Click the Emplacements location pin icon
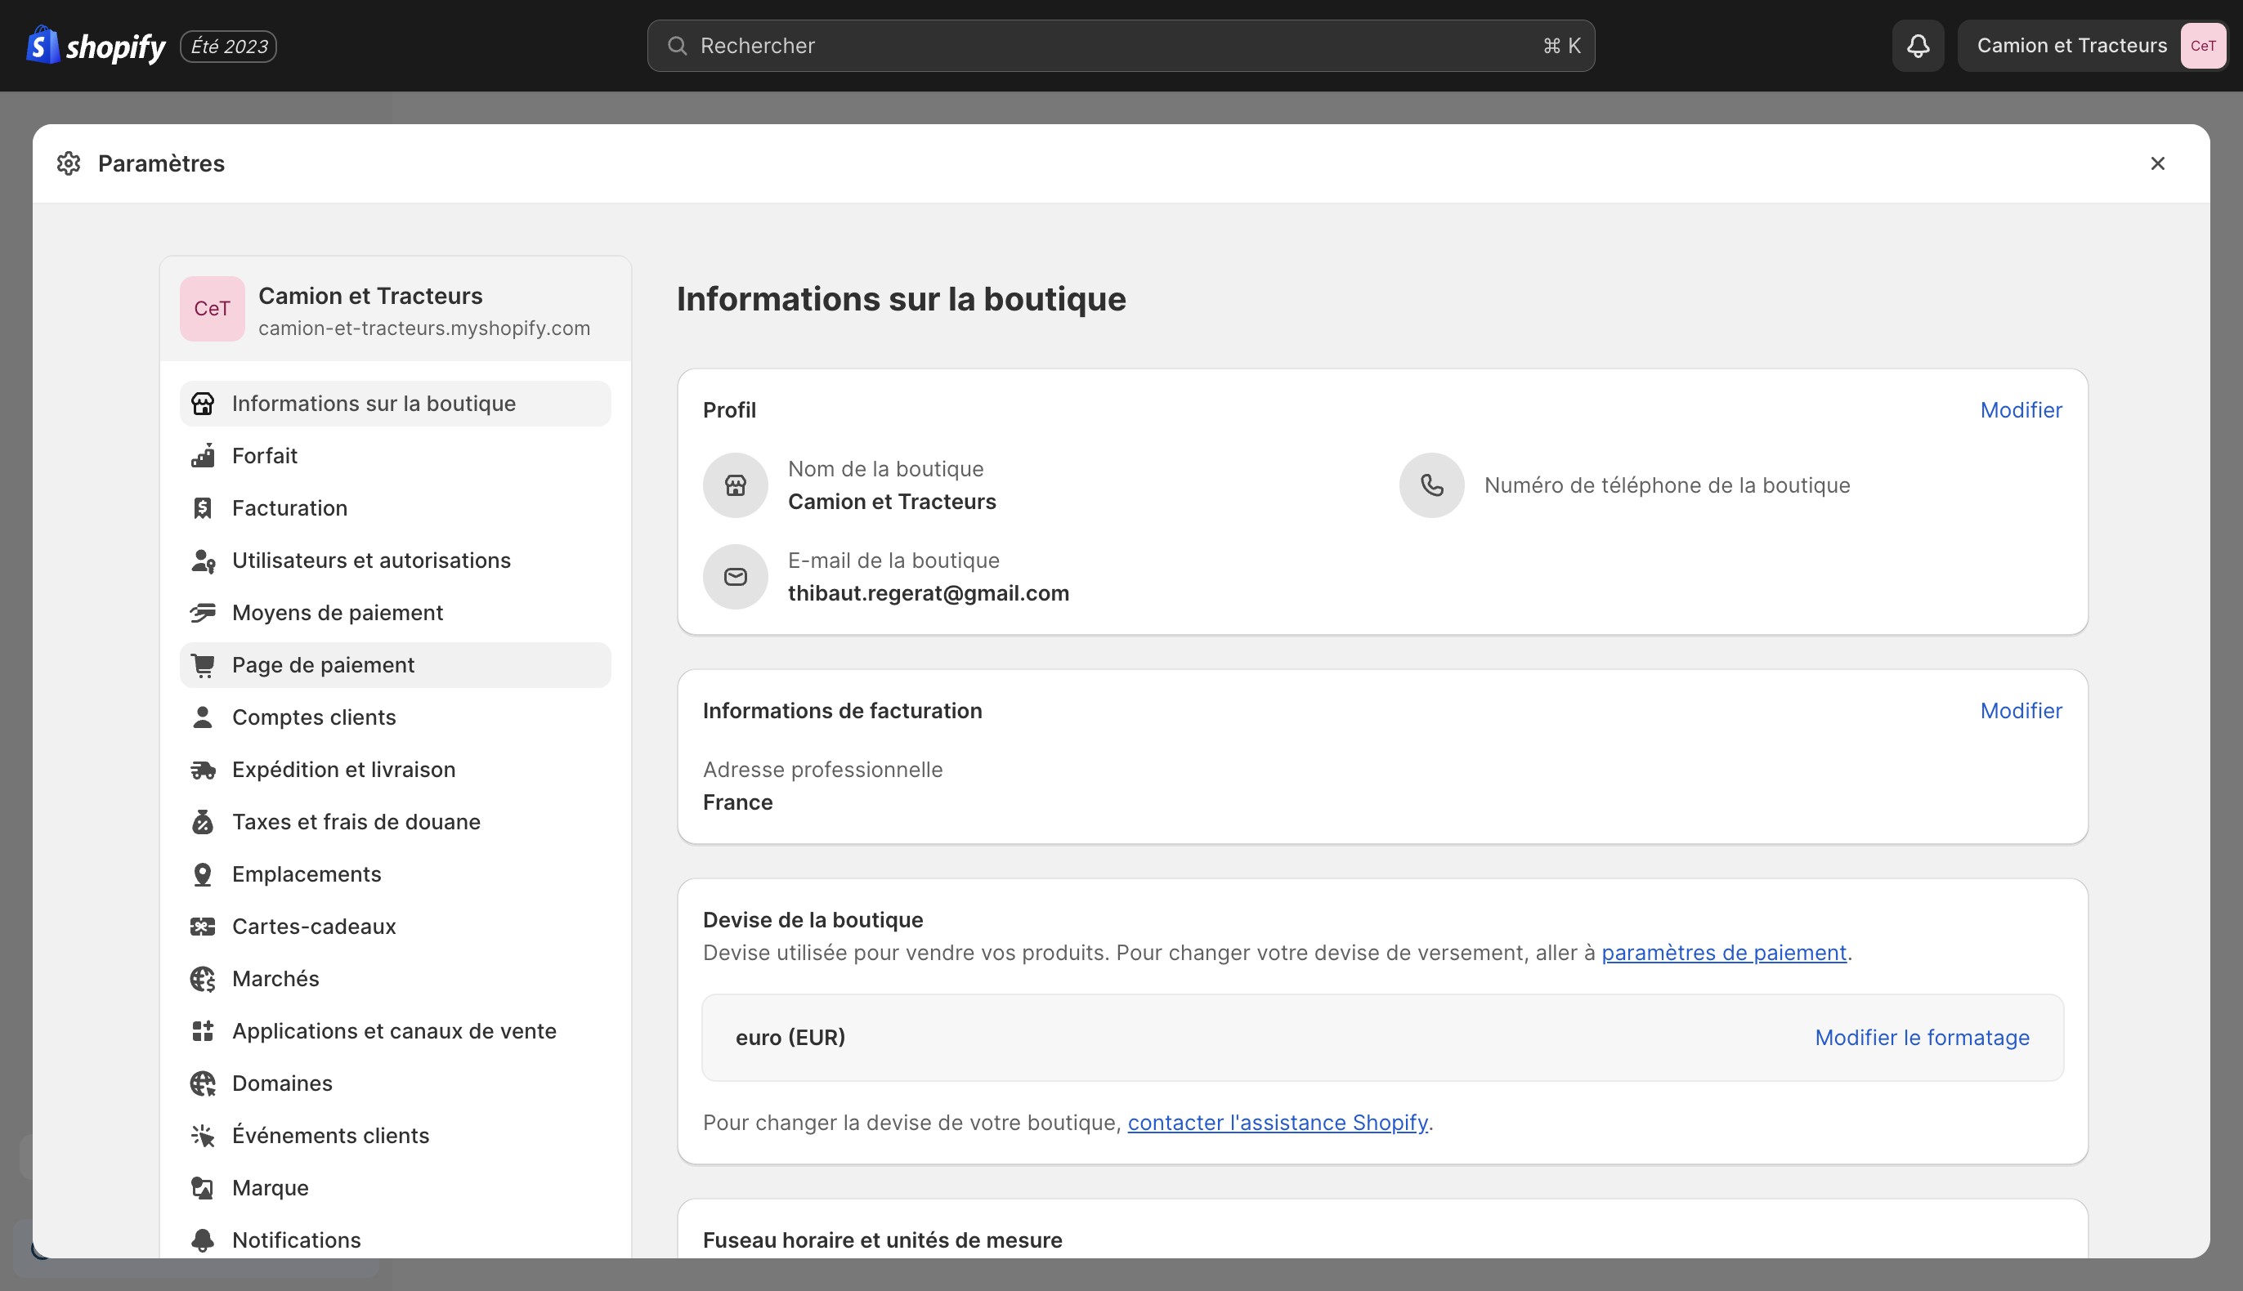This screenshot has height=1291, width=2243. tap(202, 874)
